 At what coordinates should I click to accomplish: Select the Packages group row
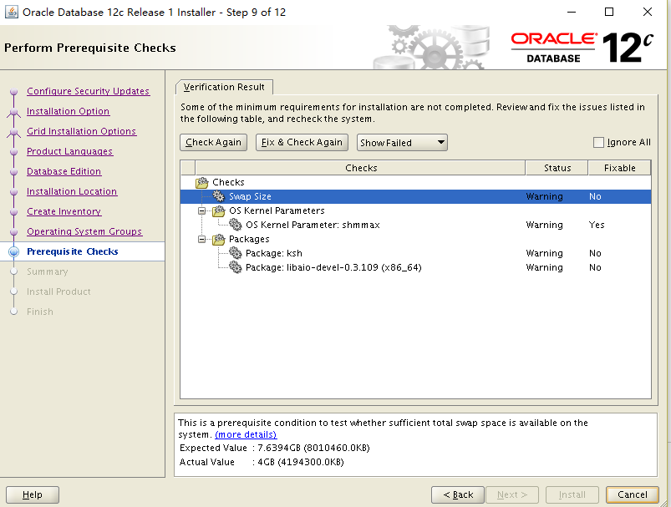click(415, 239)
